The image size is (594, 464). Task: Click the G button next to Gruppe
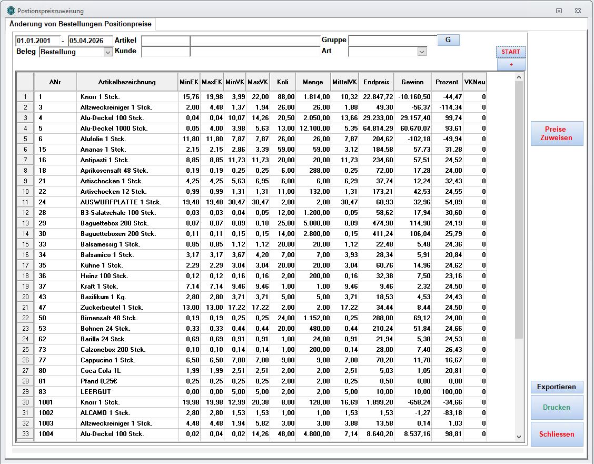(x=448, y=40)
